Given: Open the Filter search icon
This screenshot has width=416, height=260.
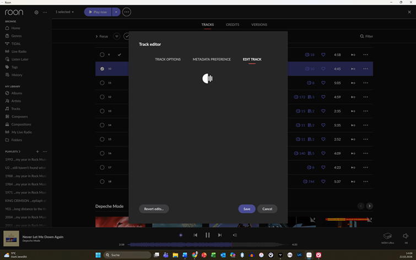Looking at the screenshot, I should tap(362, 36).
